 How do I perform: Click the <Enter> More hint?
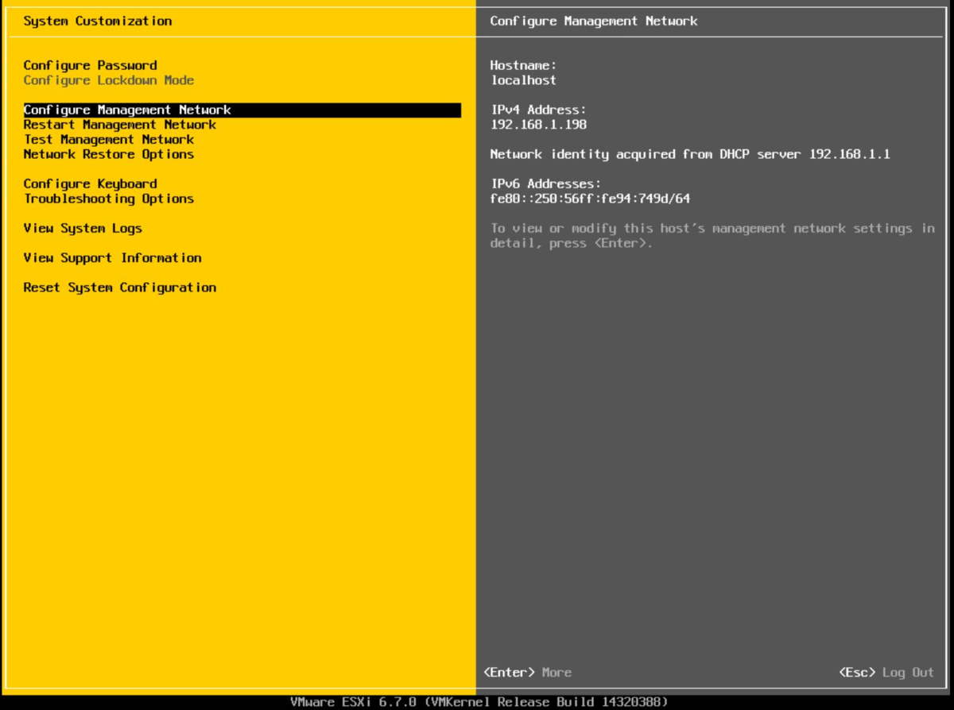pos(527,672)
